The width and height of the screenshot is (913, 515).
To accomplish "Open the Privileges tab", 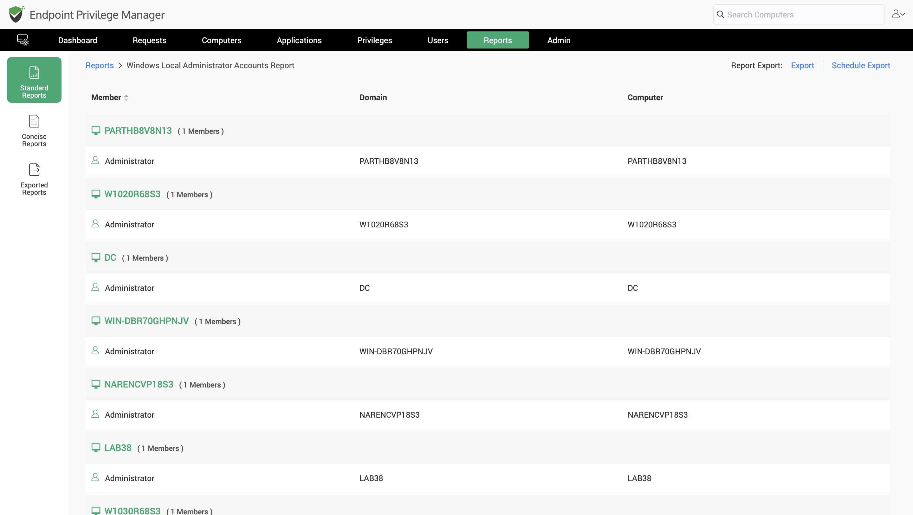I will tap(375, 40).
